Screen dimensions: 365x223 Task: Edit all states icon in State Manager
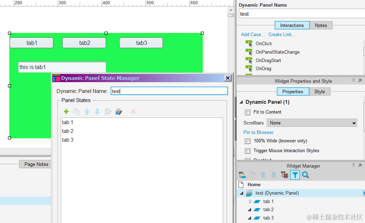tap(118, 112)
